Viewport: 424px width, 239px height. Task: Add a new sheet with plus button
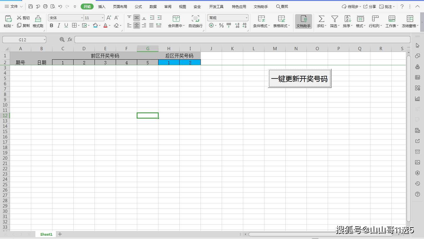point(60,234)
